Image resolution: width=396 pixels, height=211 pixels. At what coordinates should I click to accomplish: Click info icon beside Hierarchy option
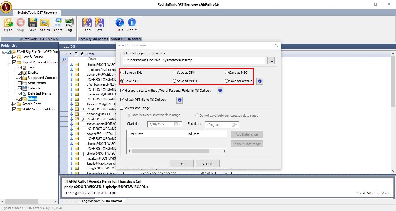220,91
